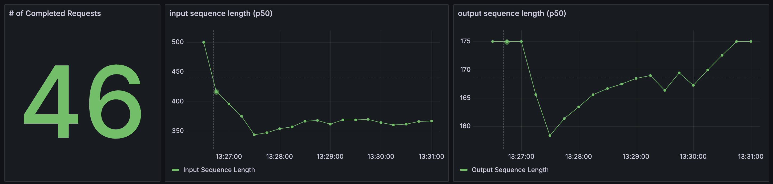Click the last data point on output chart

pos(751,41)
